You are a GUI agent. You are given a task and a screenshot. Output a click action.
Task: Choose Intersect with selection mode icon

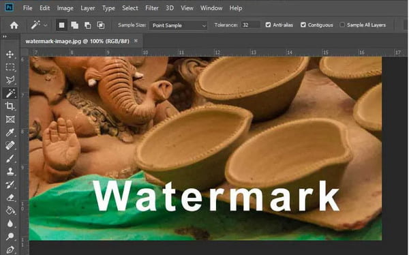pos(101,25)
